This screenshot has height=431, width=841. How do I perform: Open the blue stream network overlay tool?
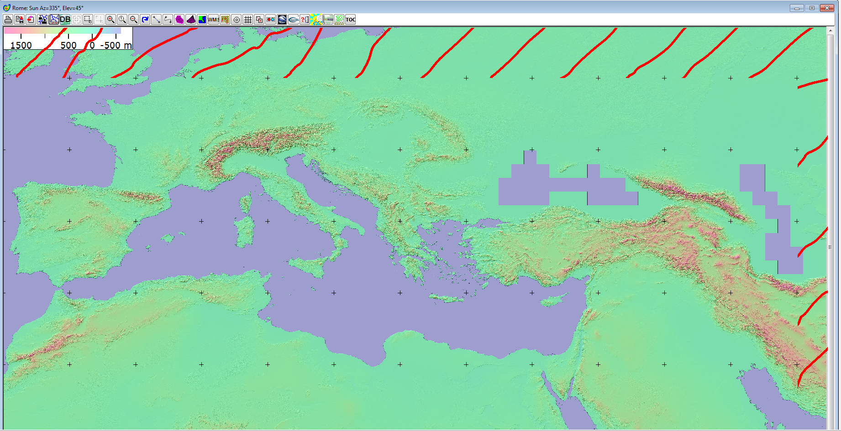[42, 20]
